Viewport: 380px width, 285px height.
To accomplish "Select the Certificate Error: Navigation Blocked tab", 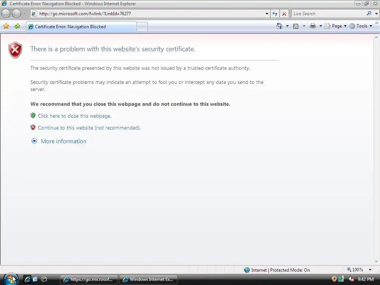I will (x=81, y=27).
